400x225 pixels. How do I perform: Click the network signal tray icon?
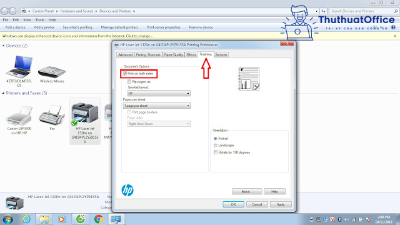[354, 219]
